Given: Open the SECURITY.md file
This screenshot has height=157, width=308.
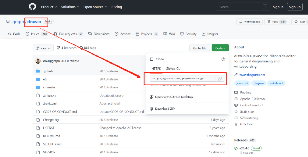Looking at the screenshot, I should (x=52, y=144).
